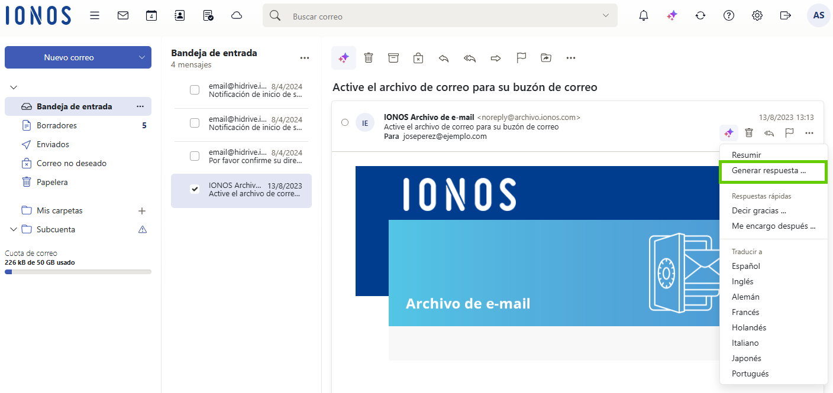Translate to Italiano

click(x=745, y=343)
